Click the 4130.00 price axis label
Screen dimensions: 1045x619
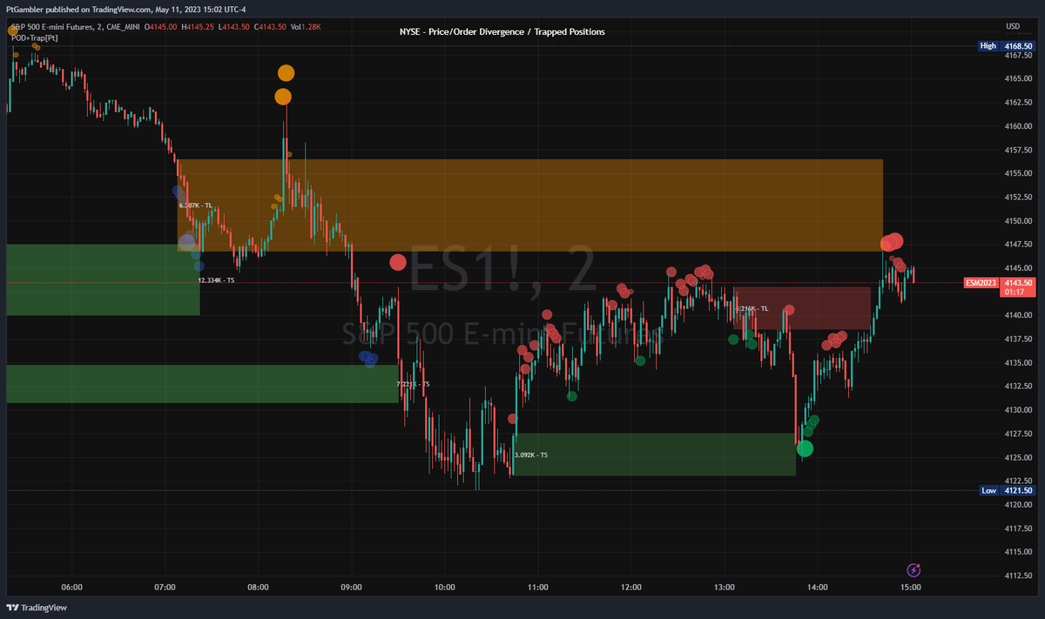[1018, 409]
